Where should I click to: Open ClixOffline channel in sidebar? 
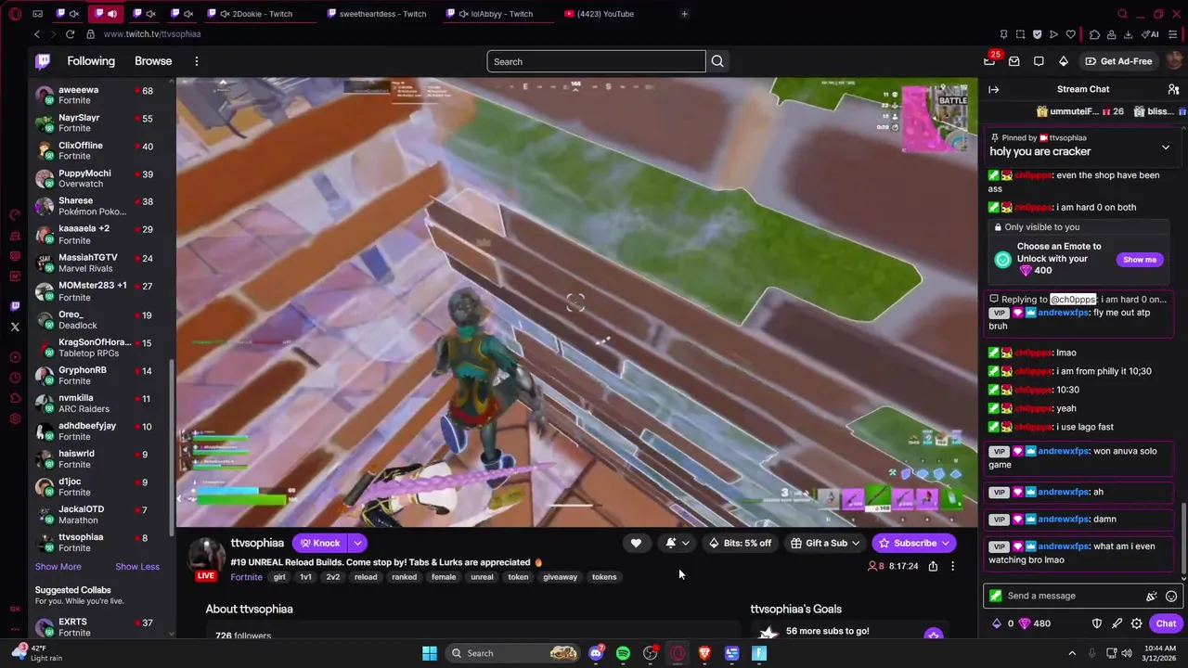pyautogui.click(x=100, y=150)
